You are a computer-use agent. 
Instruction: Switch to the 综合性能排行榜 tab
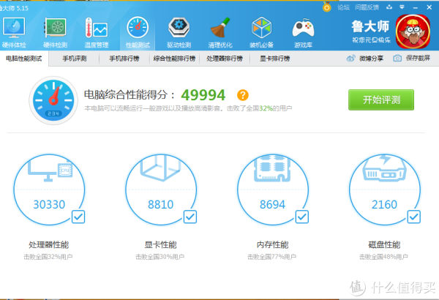point(174,59)
